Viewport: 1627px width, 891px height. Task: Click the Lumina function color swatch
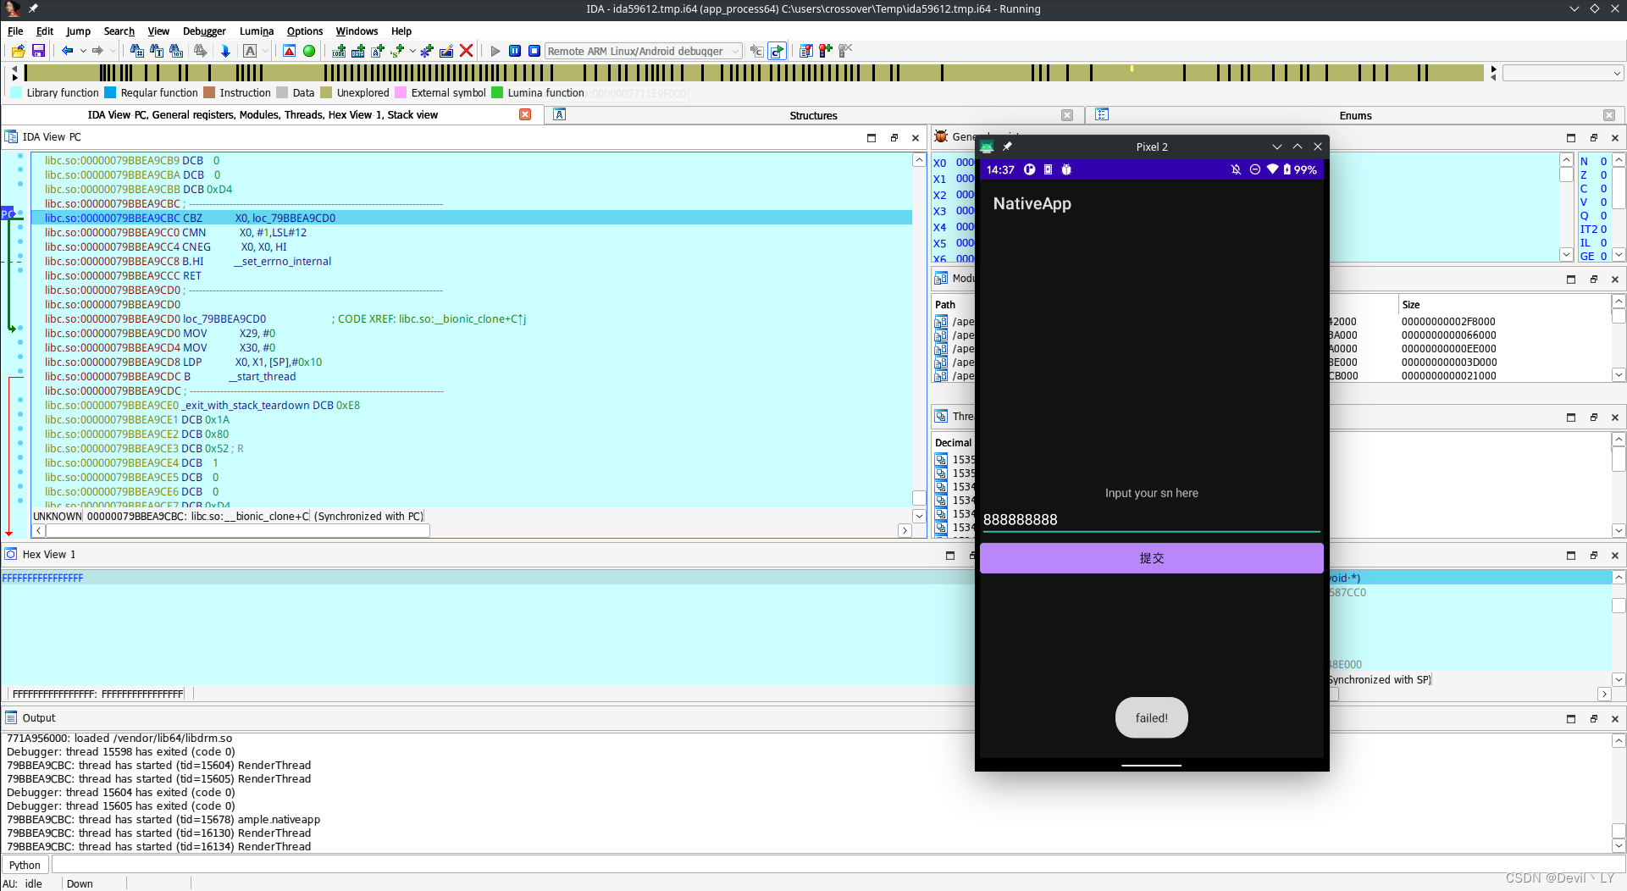497,92
